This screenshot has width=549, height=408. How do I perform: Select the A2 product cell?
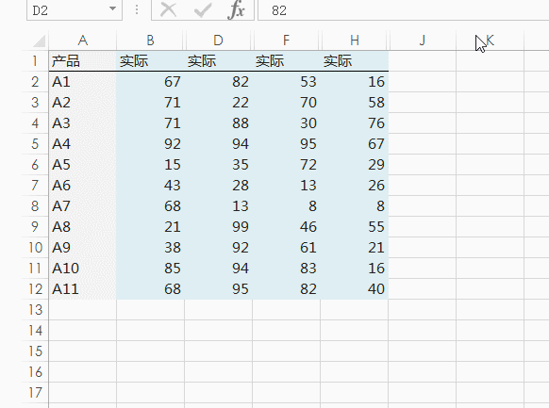click(x=83, y=103)
